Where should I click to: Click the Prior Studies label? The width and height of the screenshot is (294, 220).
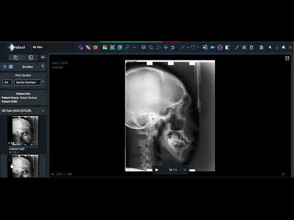click(x=23, y=75)
